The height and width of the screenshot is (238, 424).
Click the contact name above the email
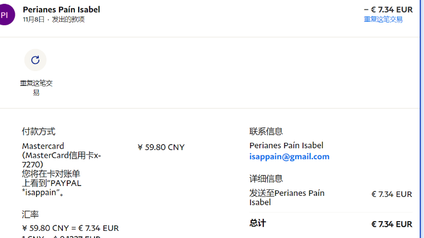click(286, 146)
